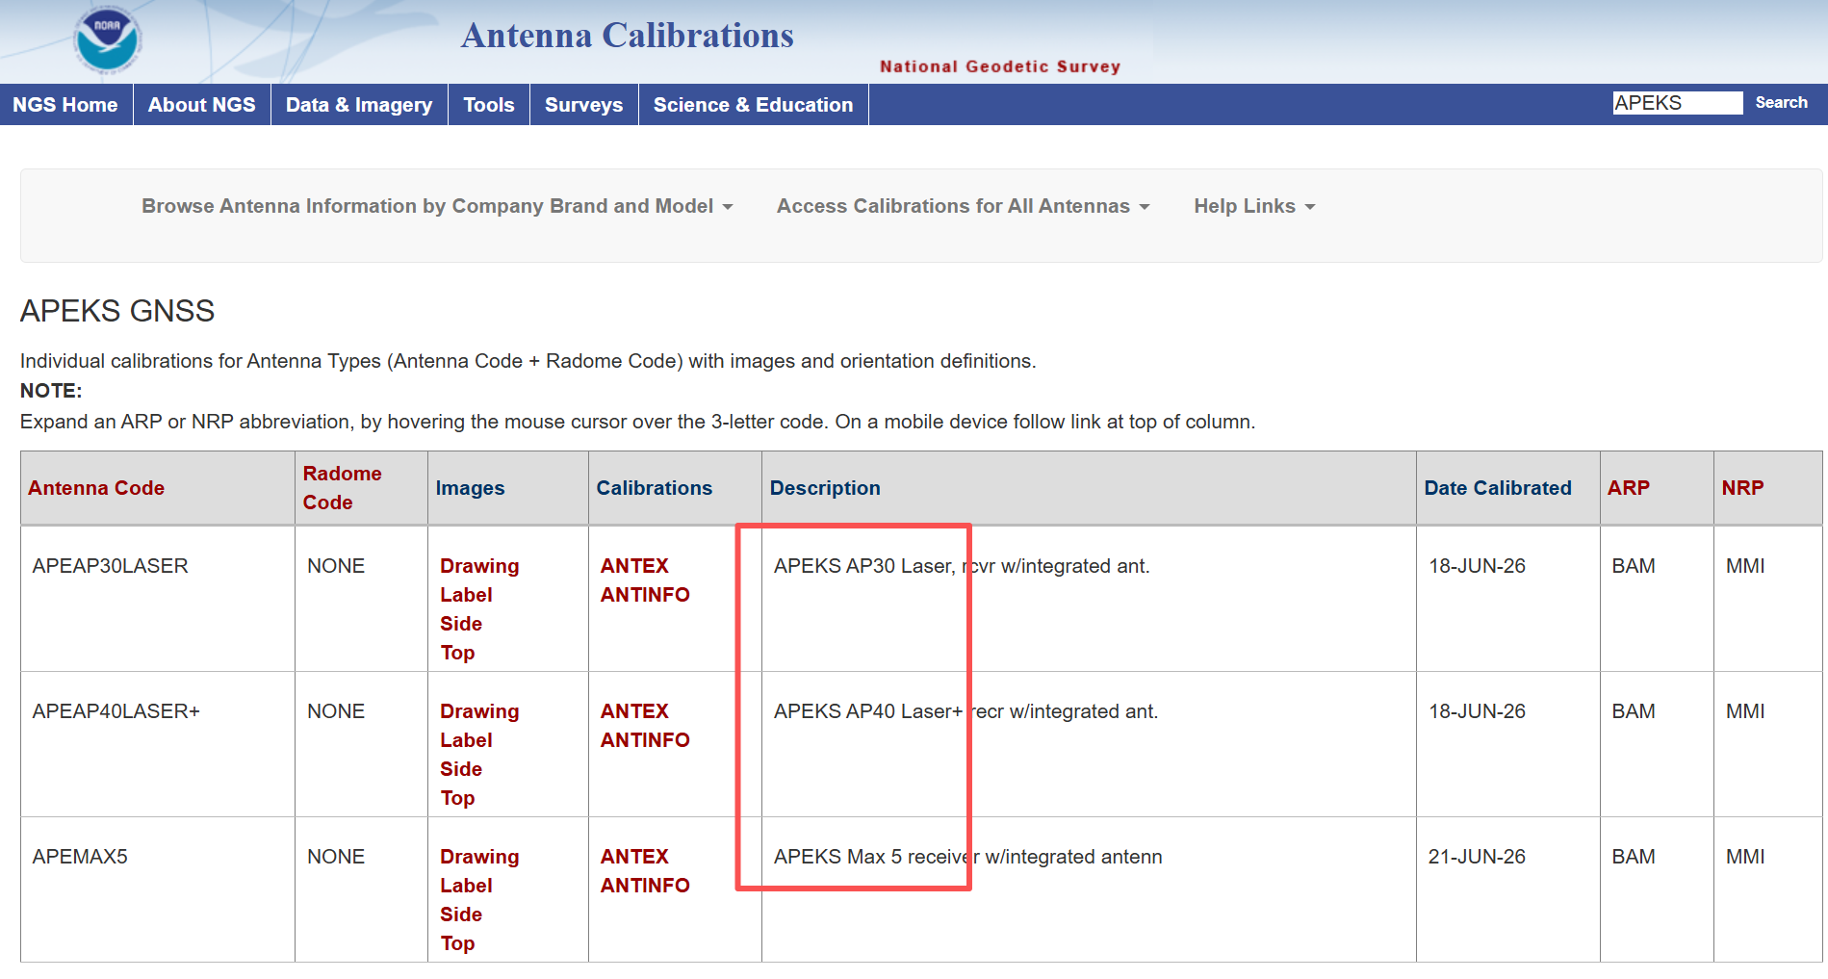Click the APEKS AP30 Laser description
The height and width of the screenshot is (979, 1828).
pyautogui.click(x=962, y=566)
